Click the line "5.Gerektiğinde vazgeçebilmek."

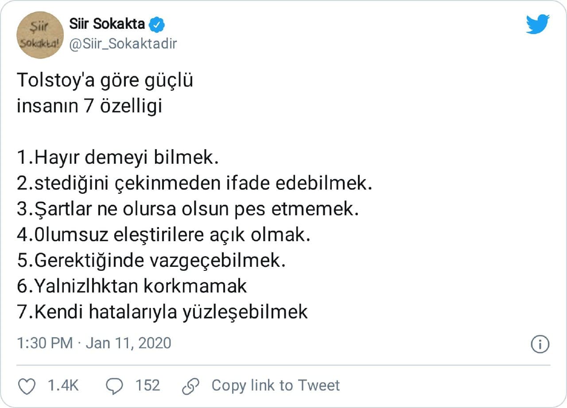pyautogui.click(x=151, y=261)
